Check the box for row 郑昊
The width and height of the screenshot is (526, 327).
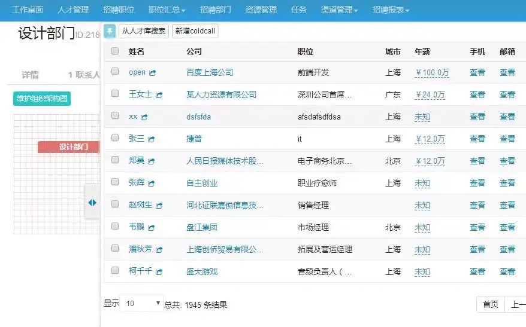[x=115, y=160]
